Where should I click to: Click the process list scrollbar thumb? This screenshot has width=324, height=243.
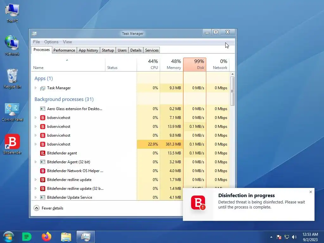click(233, 91)
